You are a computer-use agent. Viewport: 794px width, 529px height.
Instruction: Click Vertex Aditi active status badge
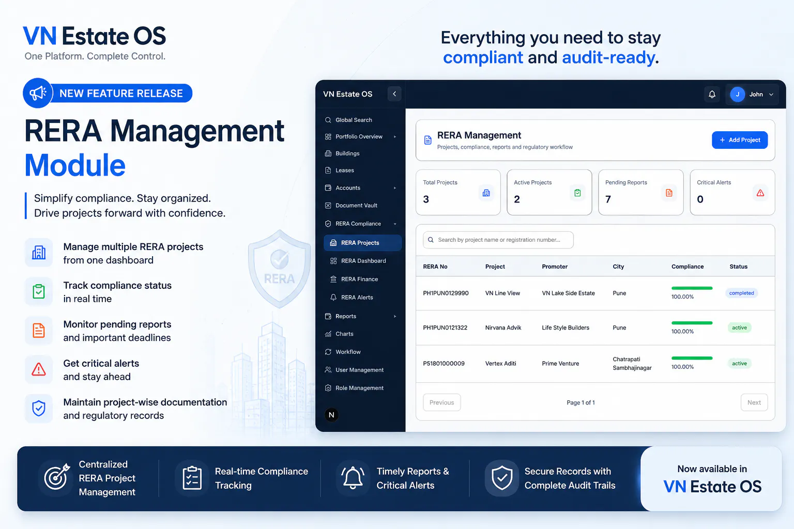pyautogui.click(x=739, y=364)
